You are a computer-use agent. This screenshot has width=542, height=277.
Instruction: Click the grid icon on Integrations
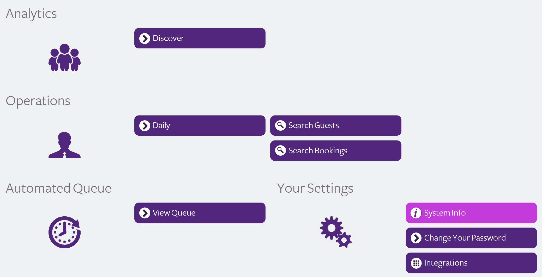pos(416,263)
